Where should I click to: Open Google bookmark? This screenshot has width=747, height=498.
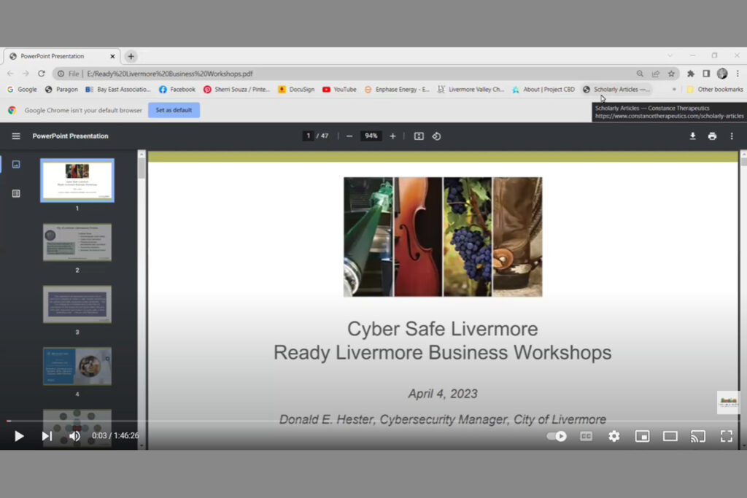pos(22,89)
